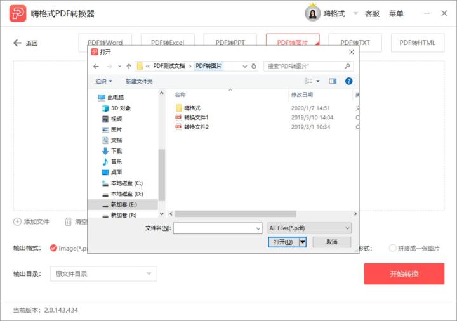This screenshot has height=321, width=457.
Task: Go up one folder level
Action: [x=129, y=67]
